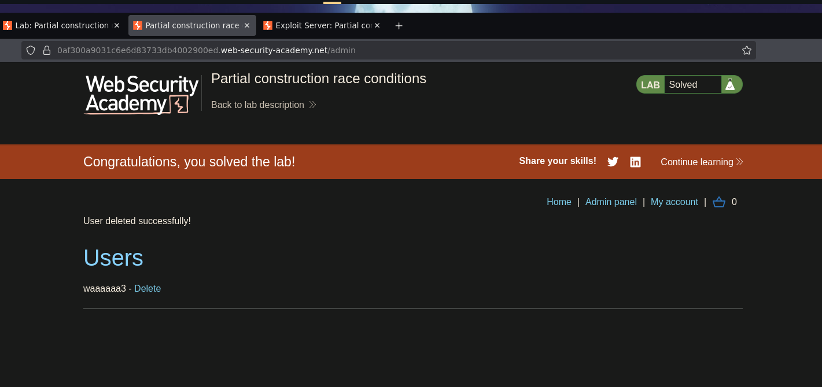Open a new browser tab

pos(399,25)
